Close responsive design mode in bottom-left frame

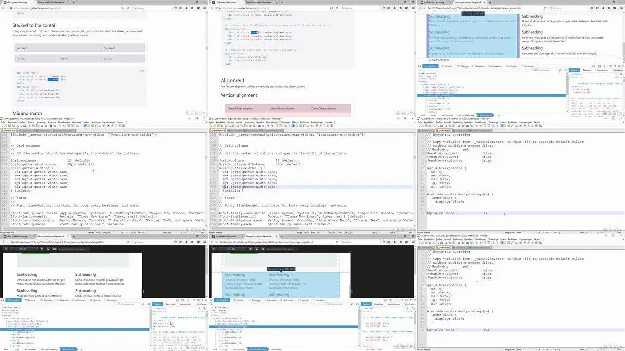tap(6, 249)
